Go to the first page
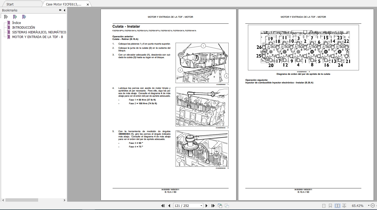This screenshot has height=210, width=377. (x=163, y=206)
